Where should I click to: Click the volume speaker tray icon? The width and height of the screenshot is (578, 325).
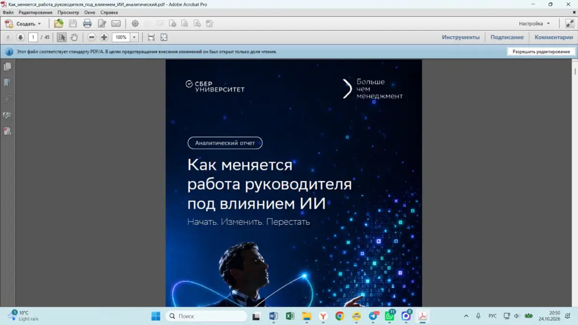click(x=517, y=316)
